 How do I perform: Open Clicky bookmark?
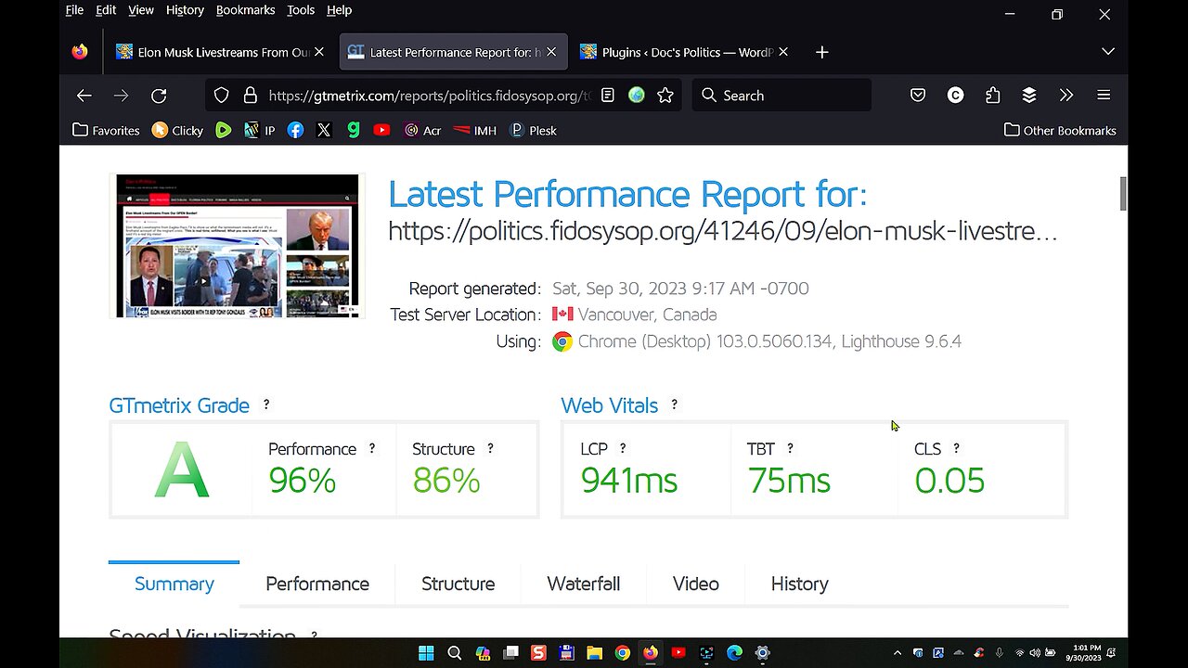tap(177, 131)
